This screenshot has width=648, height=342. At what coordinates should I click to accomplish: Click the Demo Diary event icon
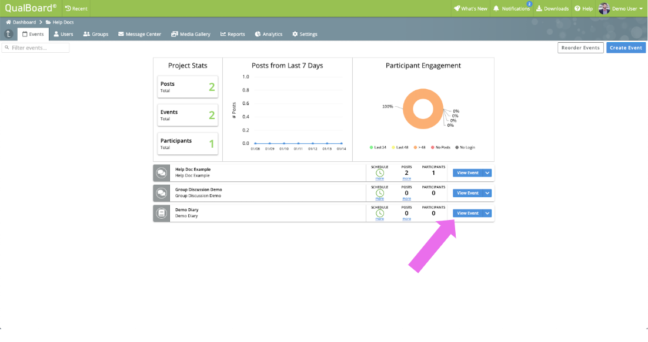[x=162, y=213]
